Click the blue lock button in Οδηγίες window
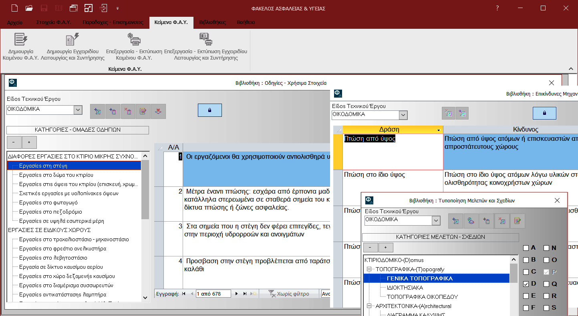This screenshot has width=578, height=316. [x=209, y=110]
